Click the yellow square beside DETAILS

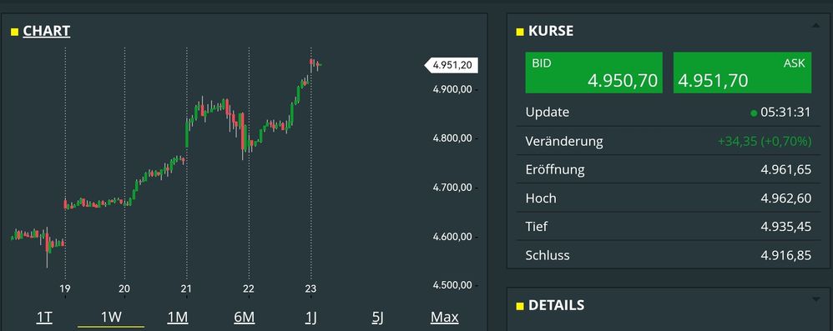[x=520, y=306]
